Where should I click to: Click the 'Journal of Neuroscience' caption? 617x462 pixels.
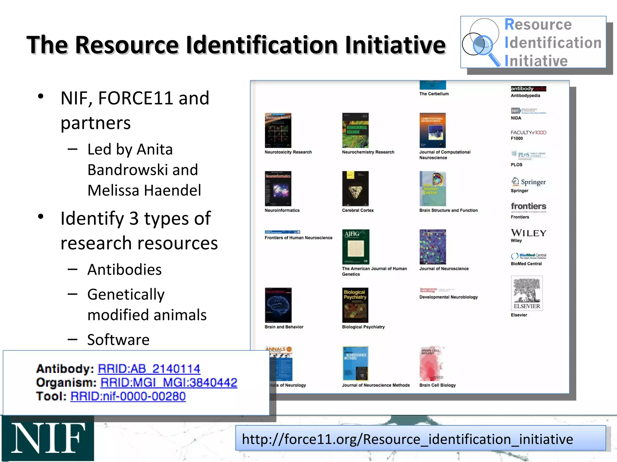(x=444, y=269)
